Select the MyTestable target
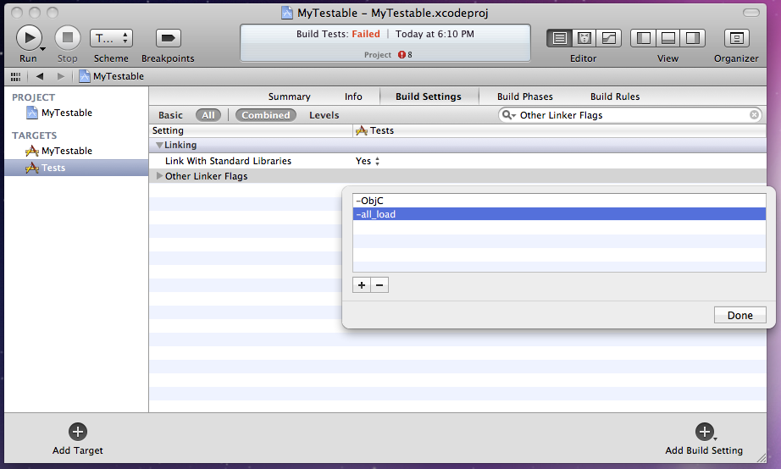 [x=59, y=151]
